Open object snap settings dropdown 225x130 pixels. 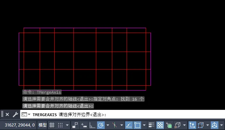coord(144,125)
